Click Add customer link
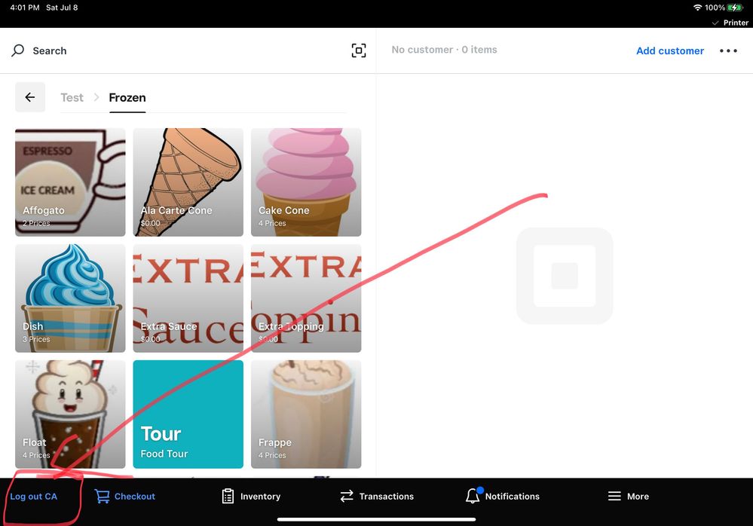The height and width of the screenshot is (526, 753). pos(669,50)
